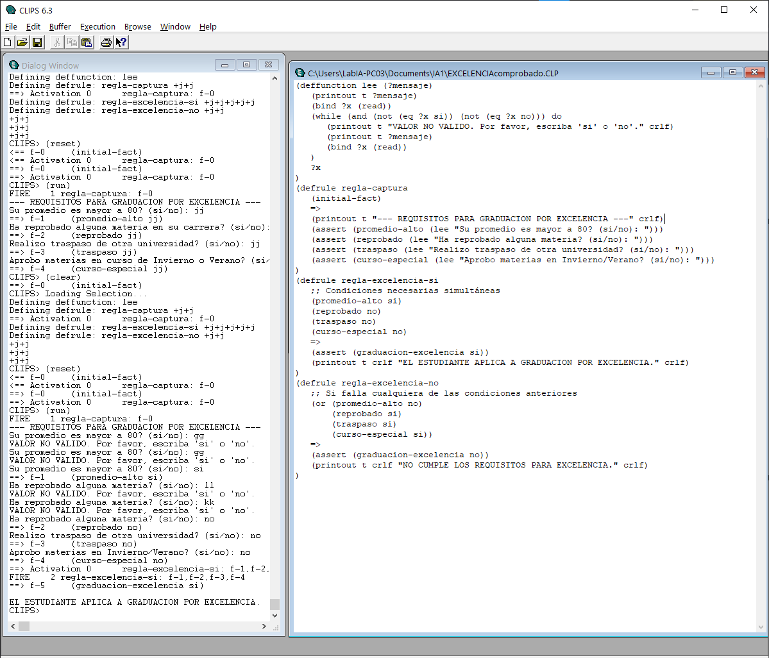769x658 pixels.
Task: Click Dialog Window horizontal scrollbar thumb
Action: (24, 626)
